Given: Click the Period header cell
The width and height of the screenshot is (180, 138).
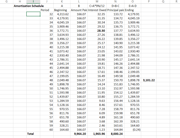Looking at the screenshot, I should coord(47,10).
